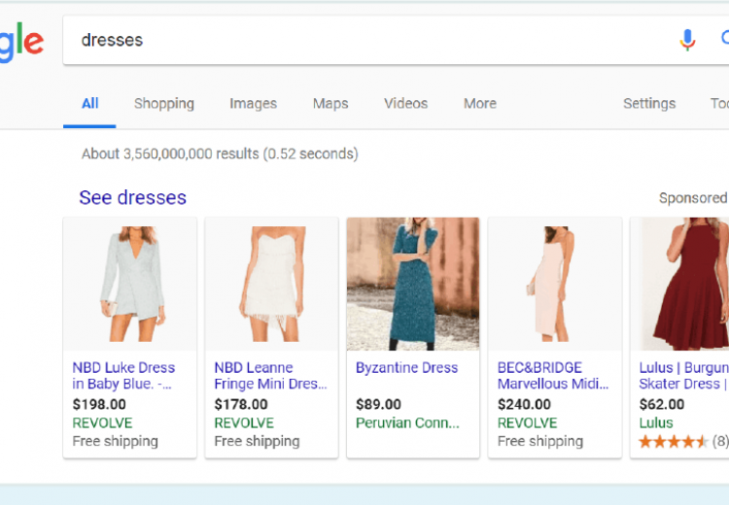This screenshot has width=729, height=505.
Task: Click the Sponsored label
Action: tap(693, 198)
